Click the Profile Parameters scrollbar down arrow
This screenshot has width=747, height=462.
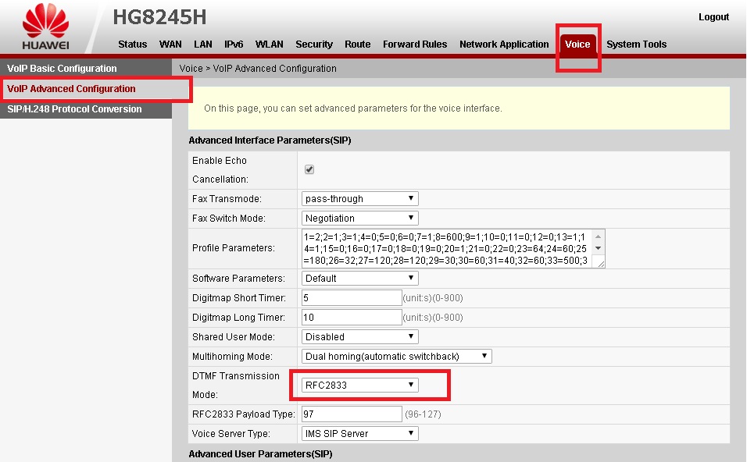click(x=599, y=248)
